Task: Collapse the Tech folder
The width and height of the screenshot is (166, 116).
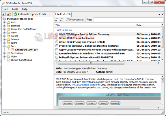Action: coord(4,46)
